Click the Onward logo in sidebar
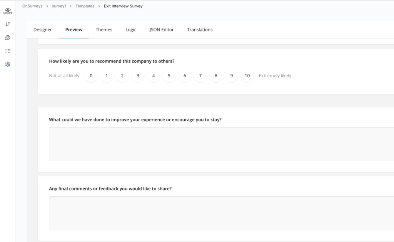The image size is (394, 242). (8, 11)
